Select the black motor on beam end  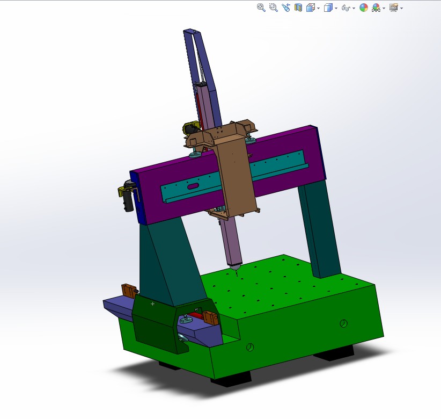tap(128, 201)
